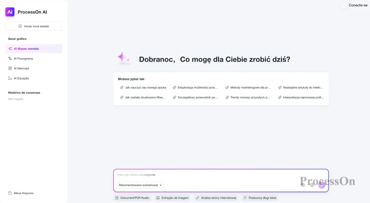Viewport: 370px width, 203px height.
Task: Choose the Extração de imagem option
Action: point(172,198)
